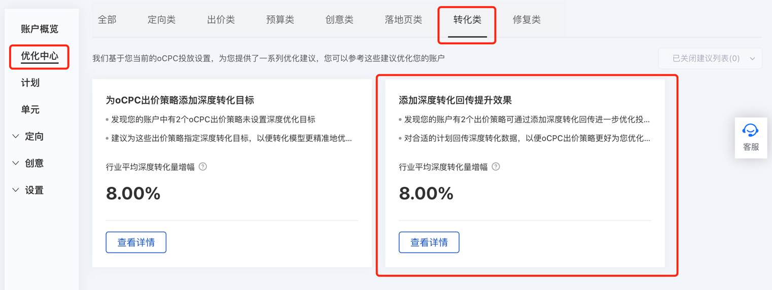This screenshot has width=772, height=290.
Task: Open the 预算类 tab
Action: pos(280,20)
